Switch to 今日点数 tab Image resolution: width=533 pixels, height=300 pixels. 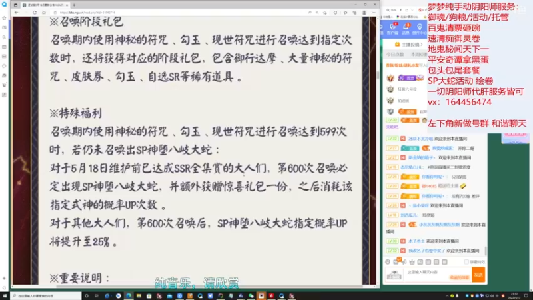[394, 55]
